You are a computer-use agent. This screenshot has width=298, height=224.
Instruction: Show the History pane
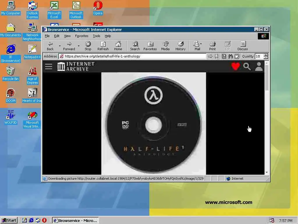pyautogui.click(x=180, y=46)
